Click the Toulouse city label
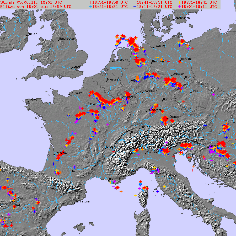 point(78,171)
